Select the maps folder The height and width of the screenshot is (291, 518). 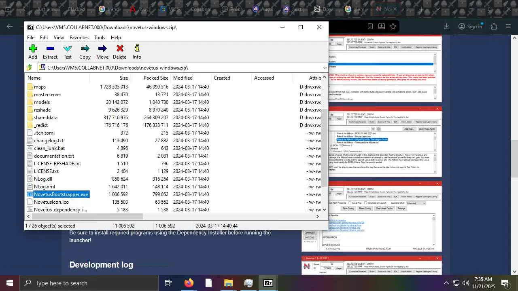[x=40, y=87]
